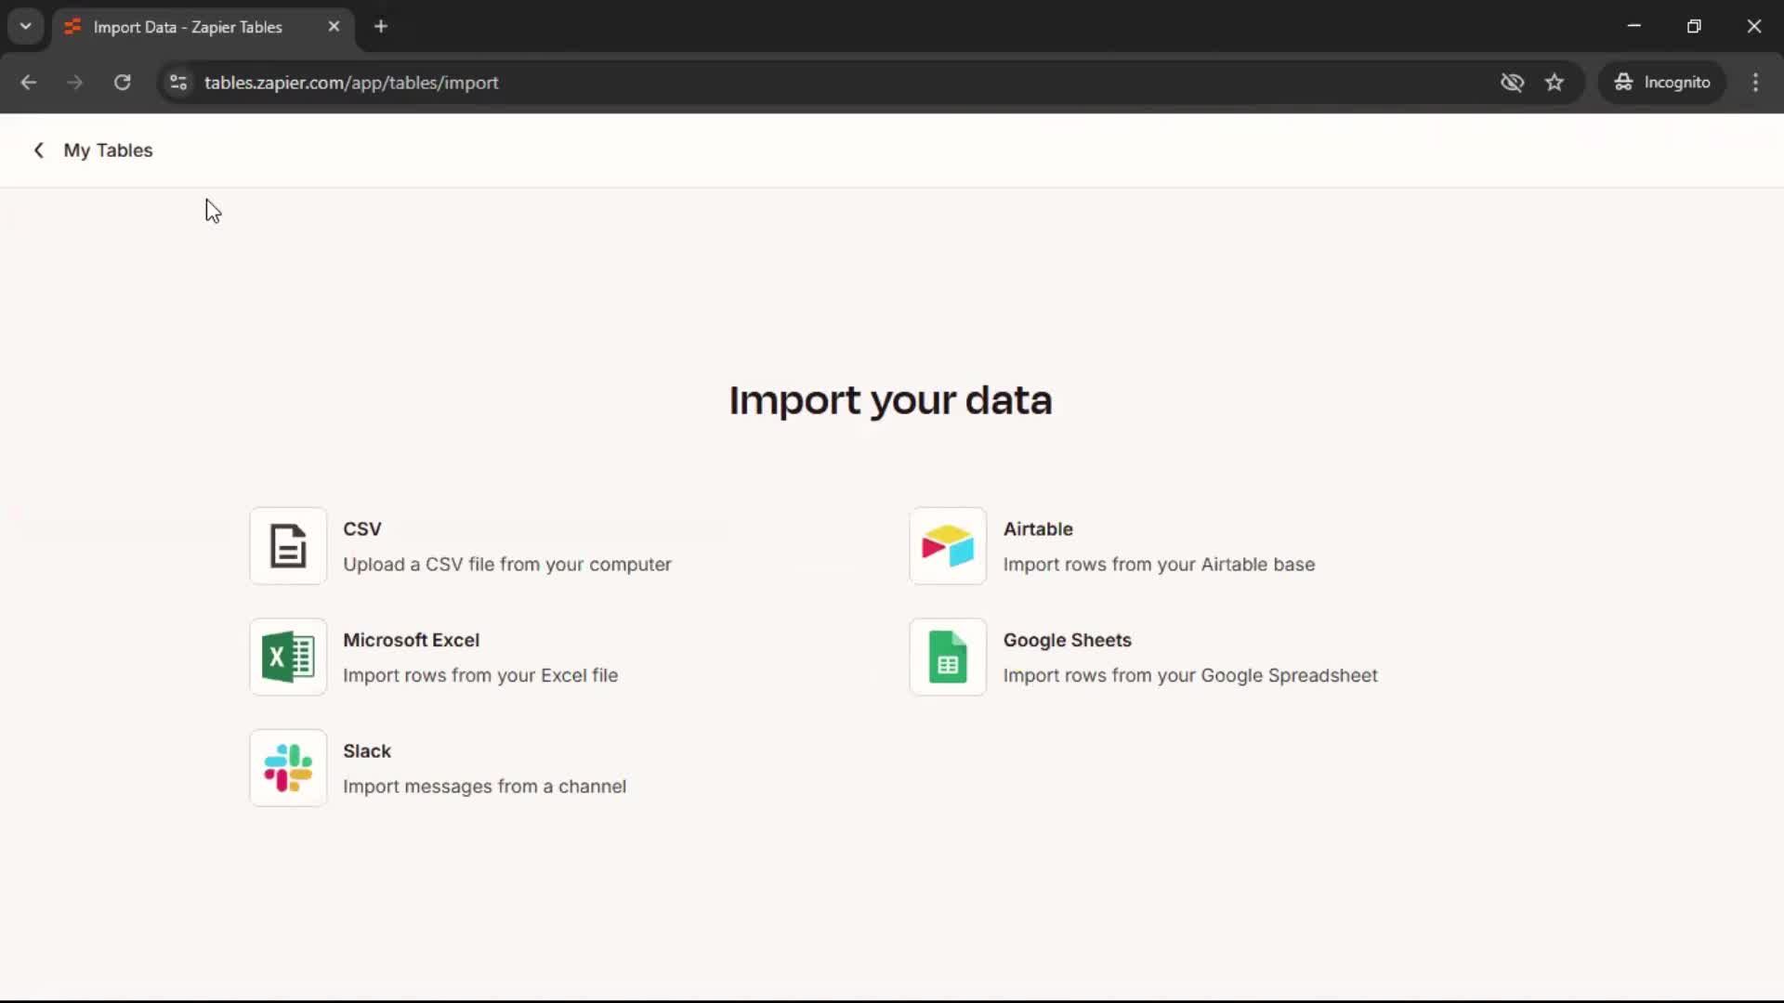The height and width of the screenshot is (1003, 1784).
Task: Open a new browser tab
Action: [381, 27]
